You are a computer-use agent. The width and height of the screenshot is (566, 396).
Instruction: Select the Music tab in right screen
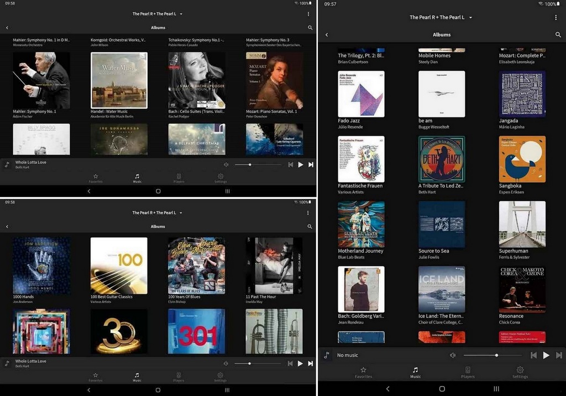tap(416, 373)
